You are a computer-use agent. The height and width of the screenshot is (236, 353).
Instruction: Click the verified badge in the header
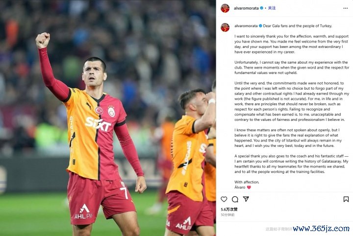[x=262, y=8]
